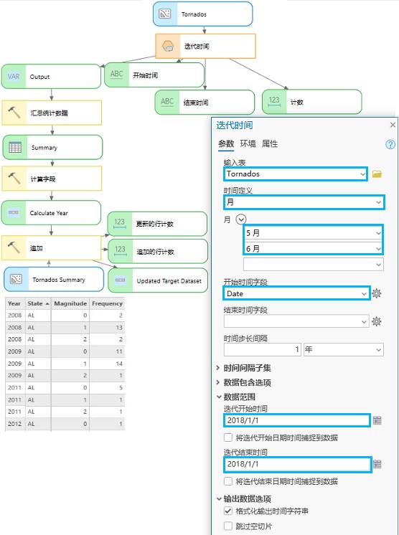Open gear settings for 结束时间字段

click(x=377, y=321)
